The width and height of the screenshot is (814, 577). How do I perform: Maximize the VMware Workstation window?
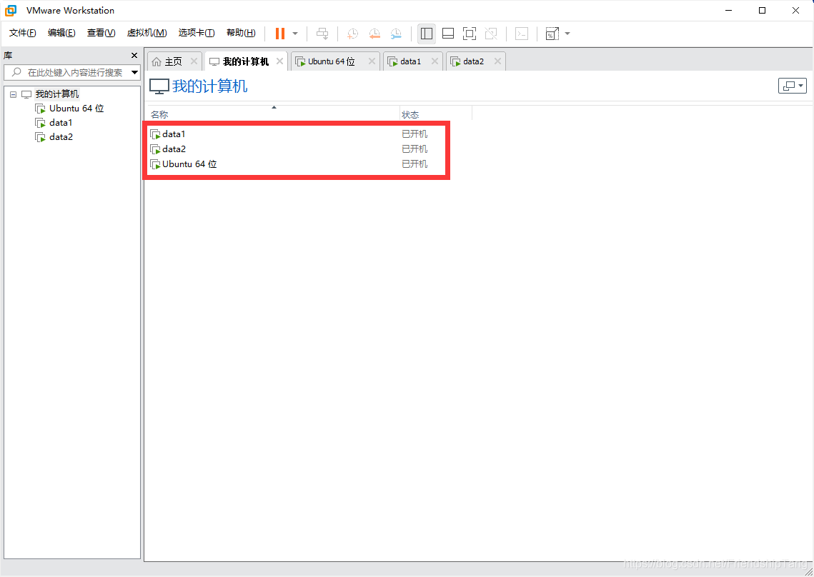tap(762, 11)
